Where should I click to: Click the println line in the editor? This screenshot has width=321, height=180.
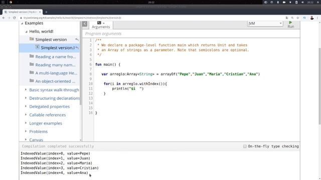(128, 88)
